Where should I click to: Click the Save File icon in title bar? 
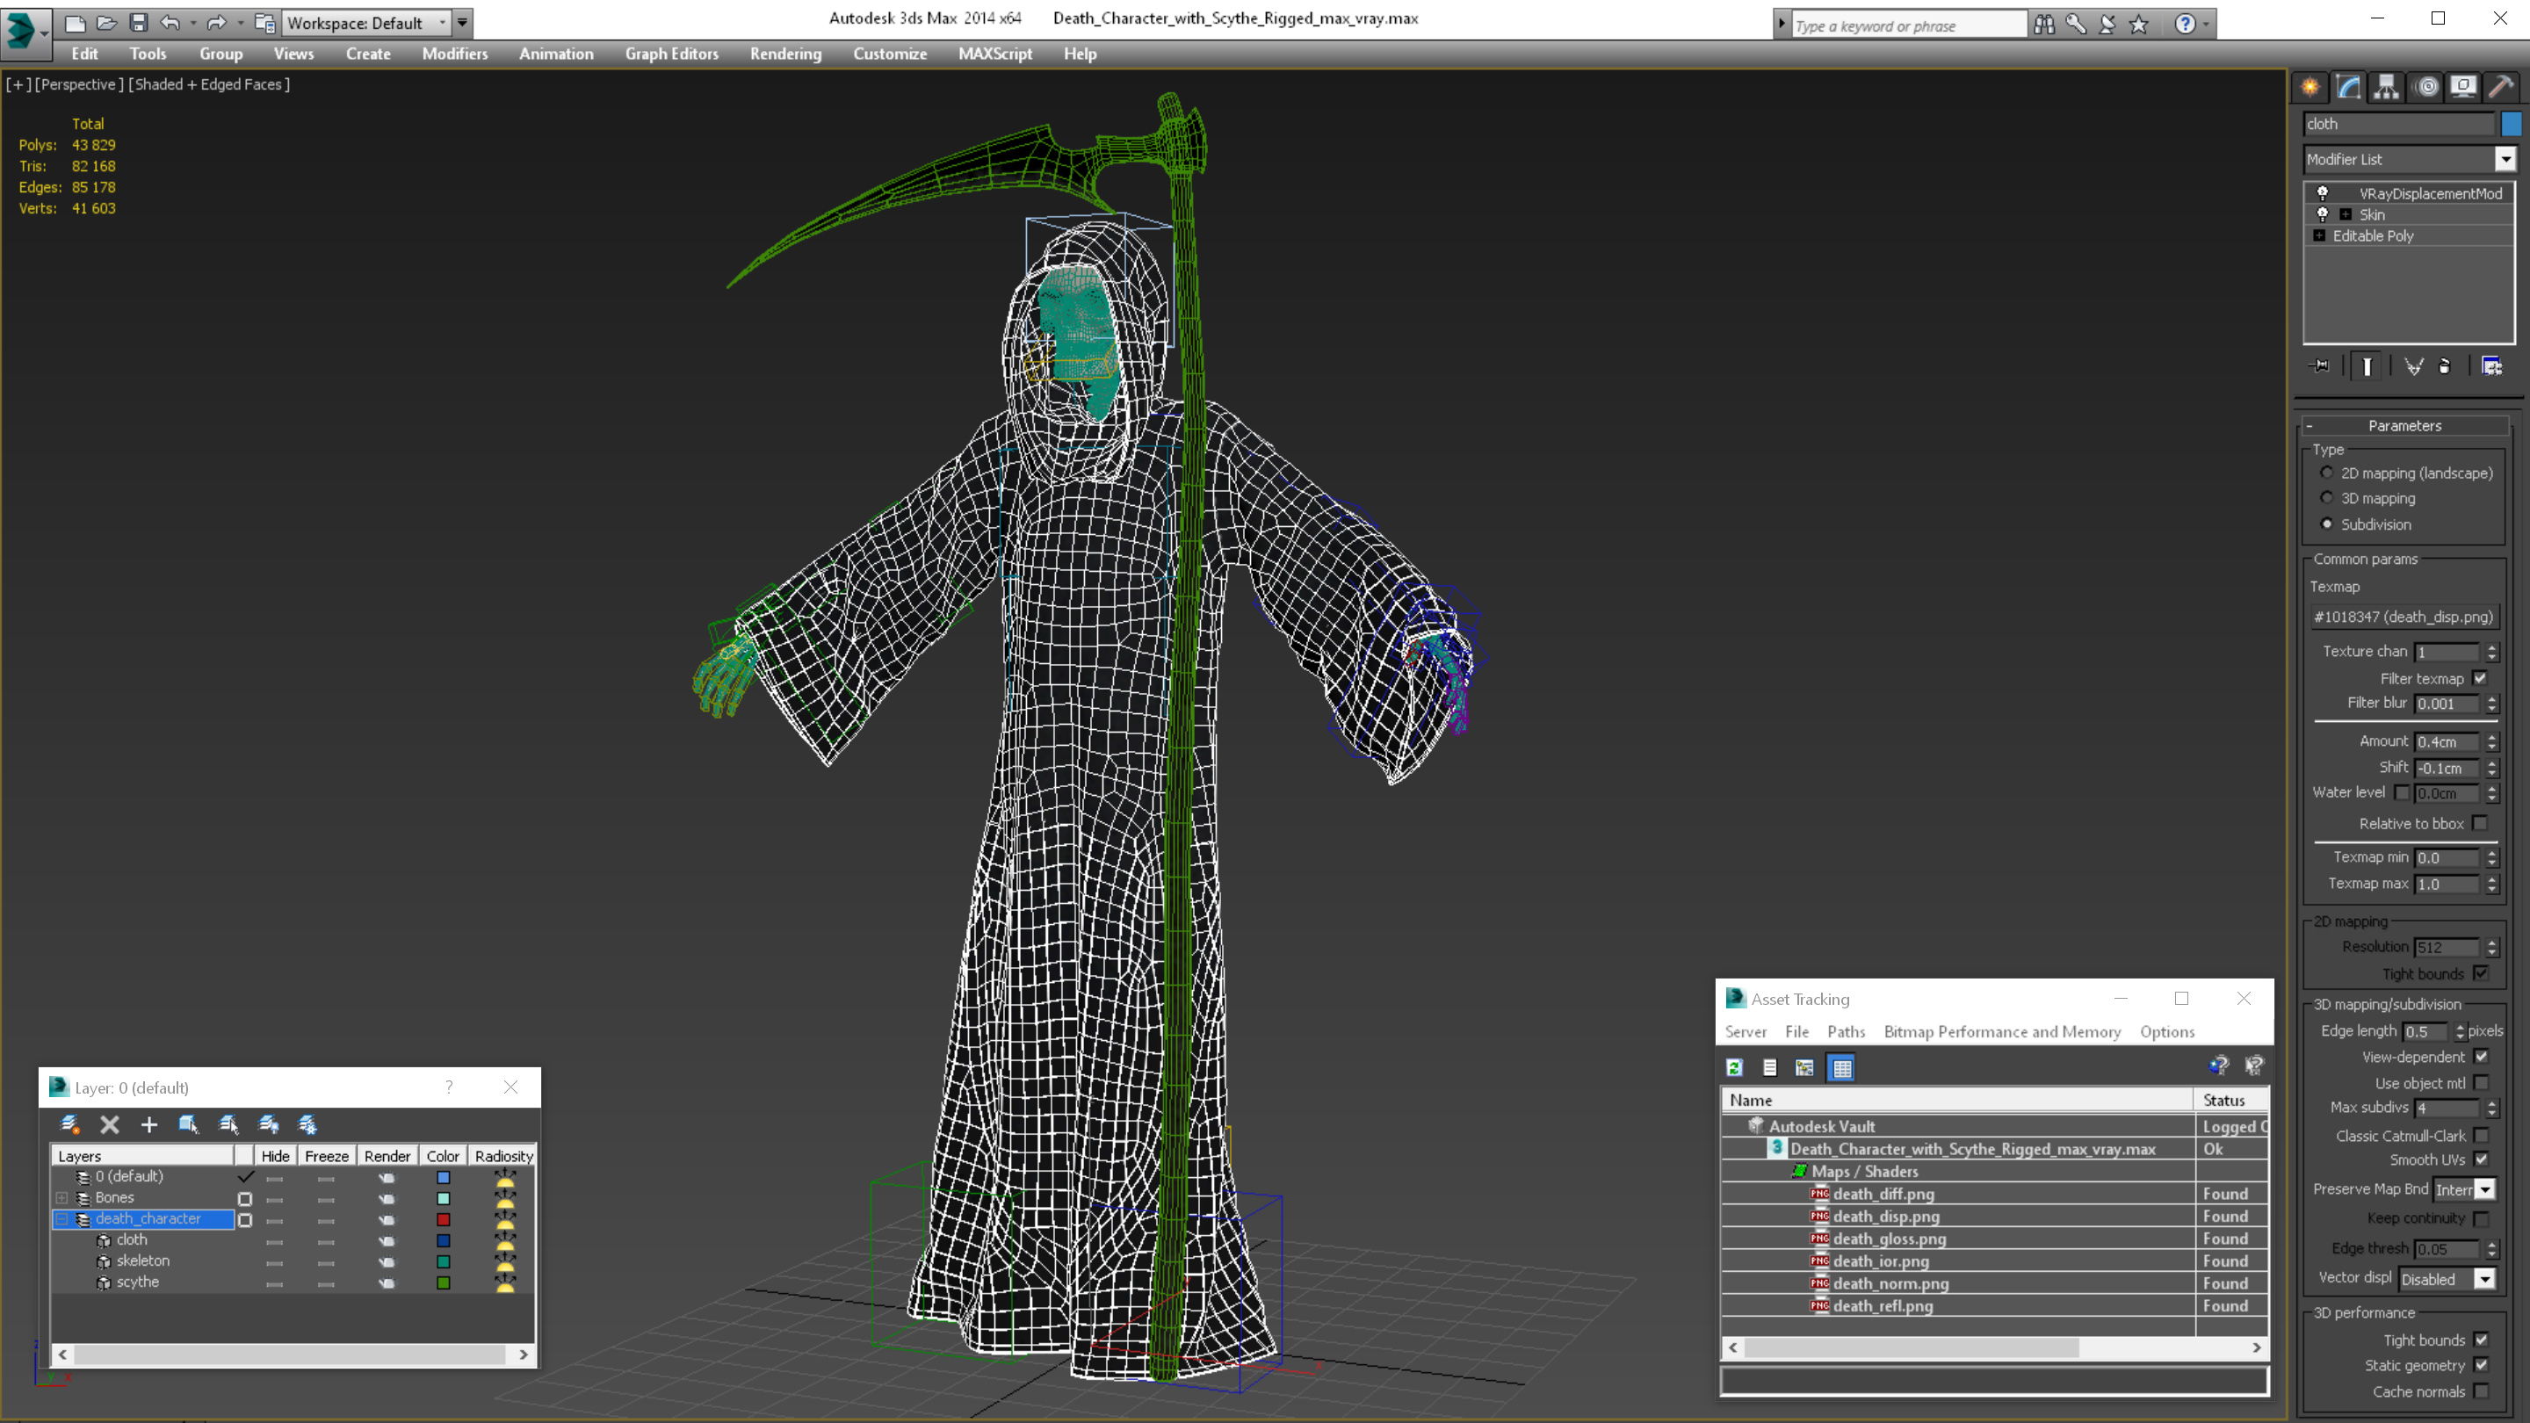click(139, 23)
